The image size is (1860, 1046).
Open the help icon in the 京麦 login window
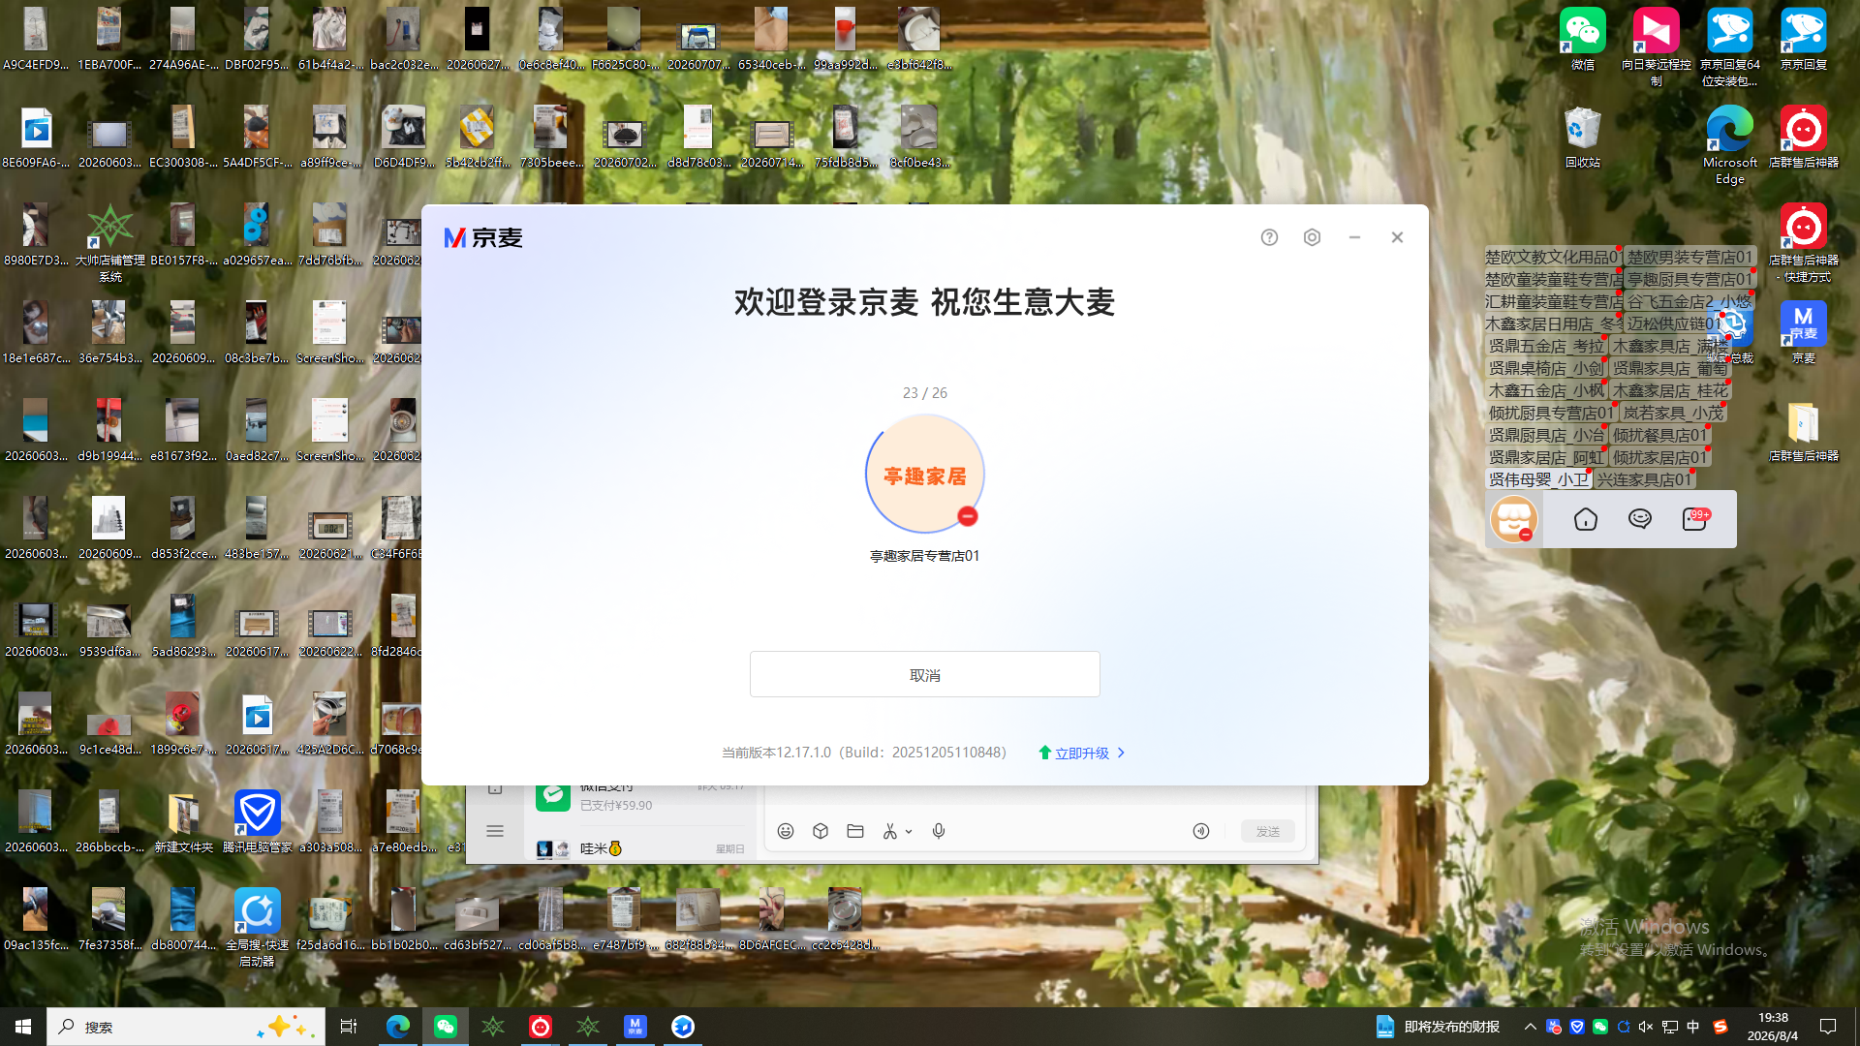point(1269,237)
